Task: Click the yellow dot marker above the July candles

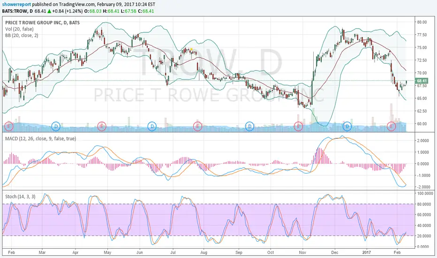Action: pyautogui.click(x=191, y=49)
